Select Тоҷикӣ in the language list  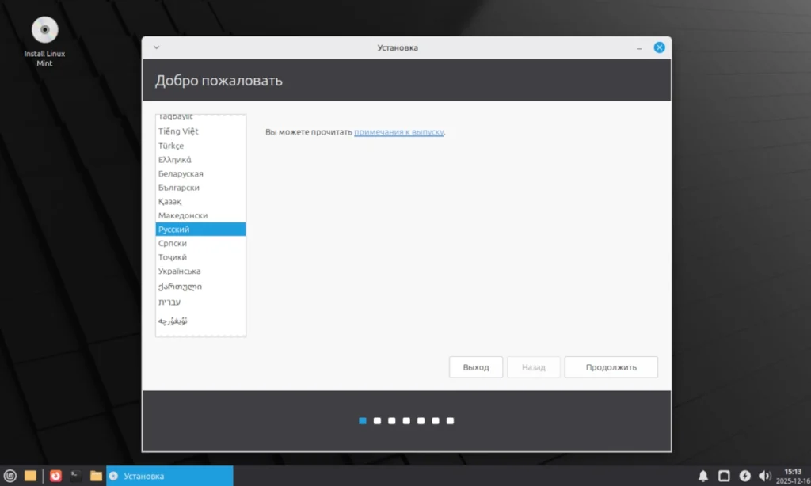click(200, 257)
